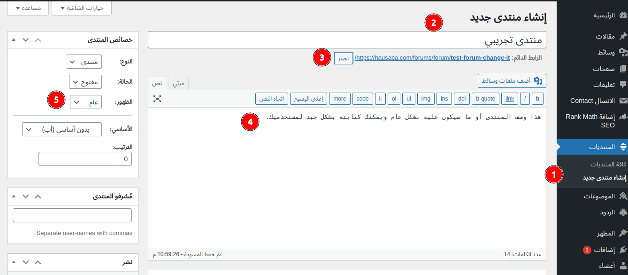Click the Rank Math SEO icon
This screenshot has height=275, width=628.
623,117
